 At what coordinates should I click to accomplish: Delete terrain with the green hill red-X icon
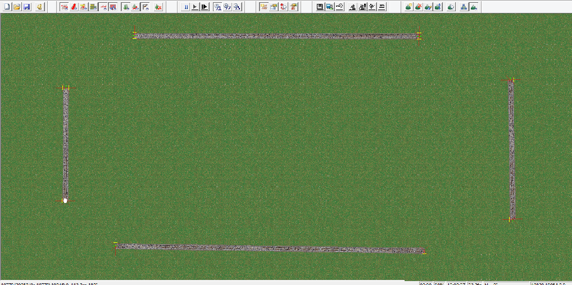pyautogui.click(x=419, y=7)
